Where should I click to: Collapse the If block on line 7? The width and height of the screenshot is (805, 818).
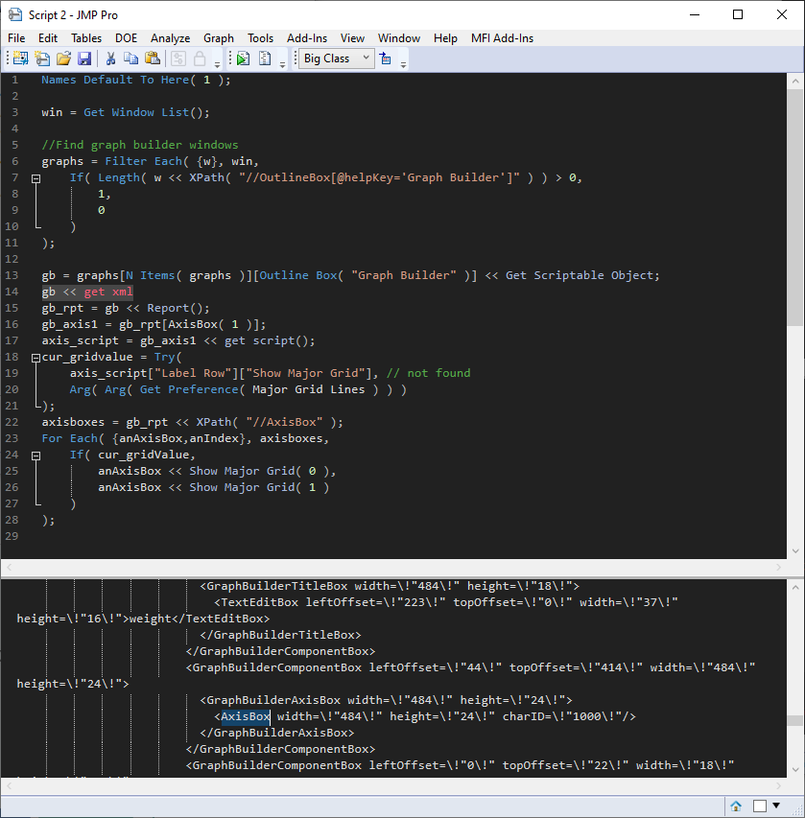35,176
